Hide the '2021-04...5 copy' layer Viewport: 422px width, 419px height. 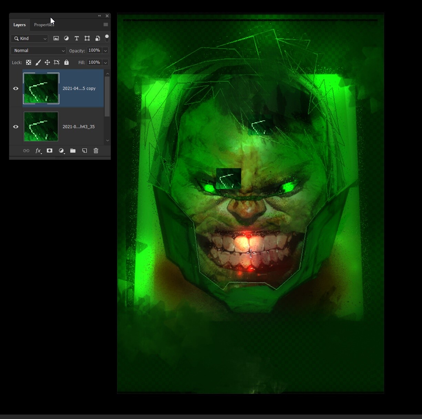coord(16,89)
